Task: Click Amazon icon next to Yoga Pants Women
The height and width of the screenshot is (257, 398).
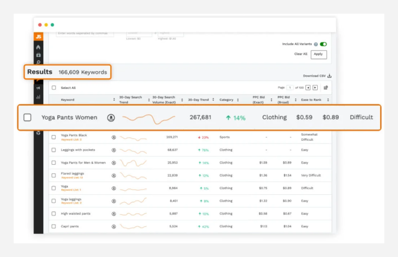Action: click(x=111, y=117)
